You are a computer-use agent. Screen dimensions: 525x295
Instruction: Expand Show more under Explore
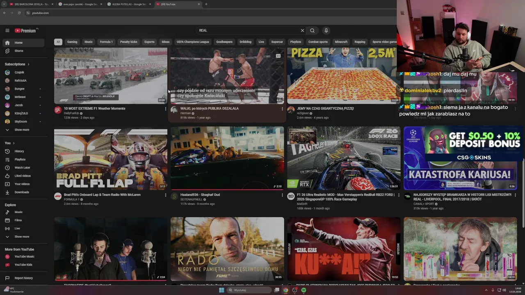tap(23, 237)
